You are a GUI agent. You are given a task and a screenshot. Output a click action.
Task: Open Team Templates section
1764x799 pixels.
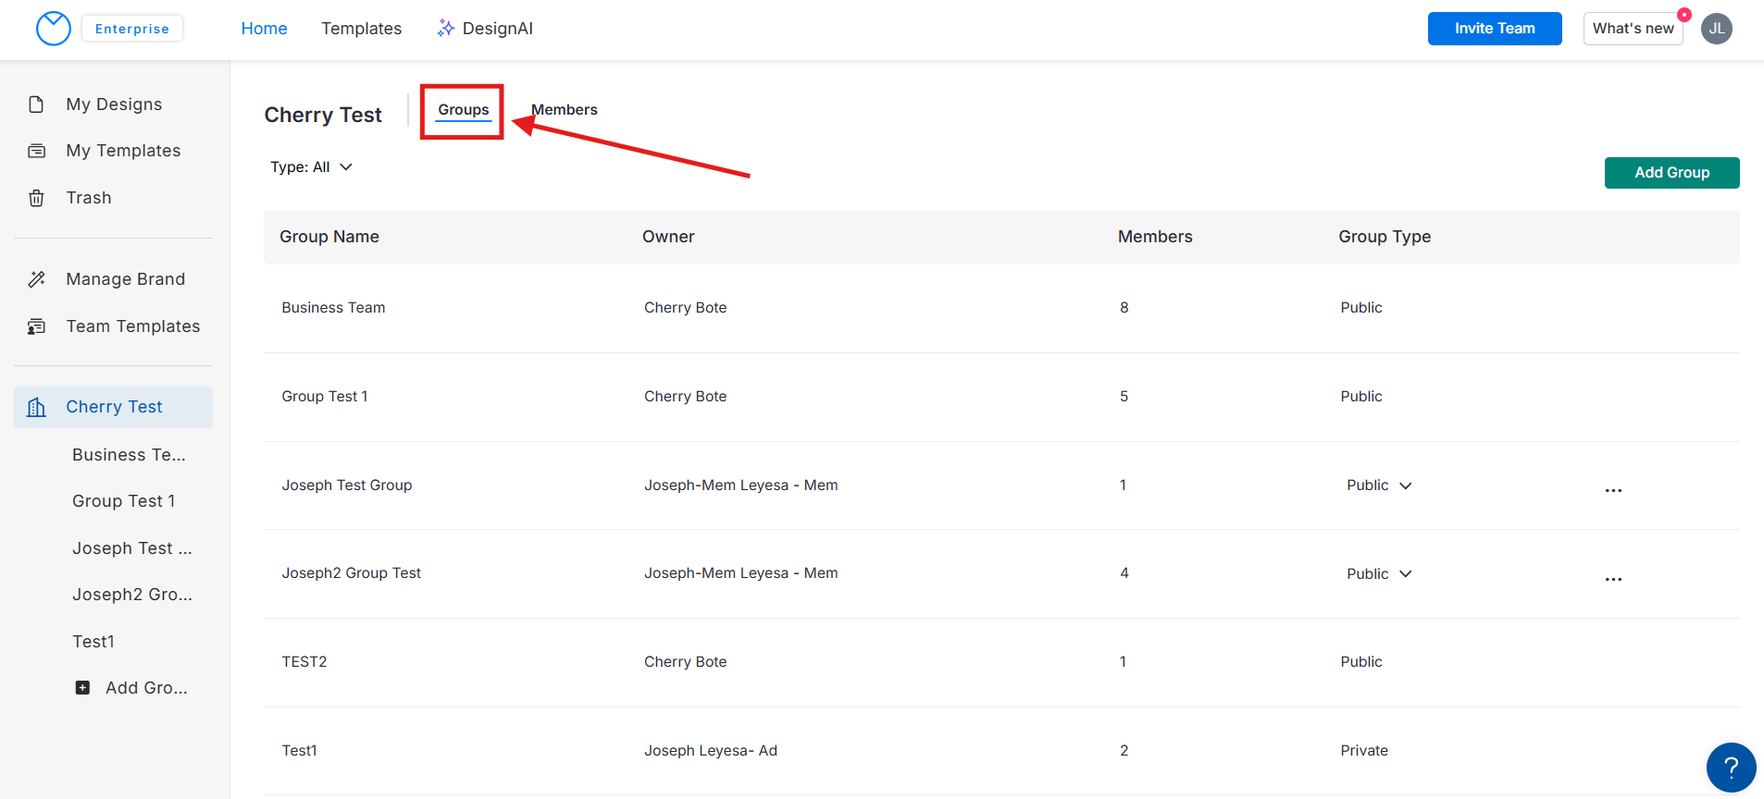[132, 326]
